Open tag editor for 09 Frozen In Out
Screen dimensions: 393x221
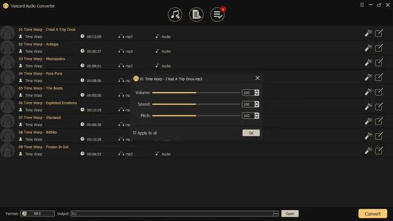coord(379,150)
